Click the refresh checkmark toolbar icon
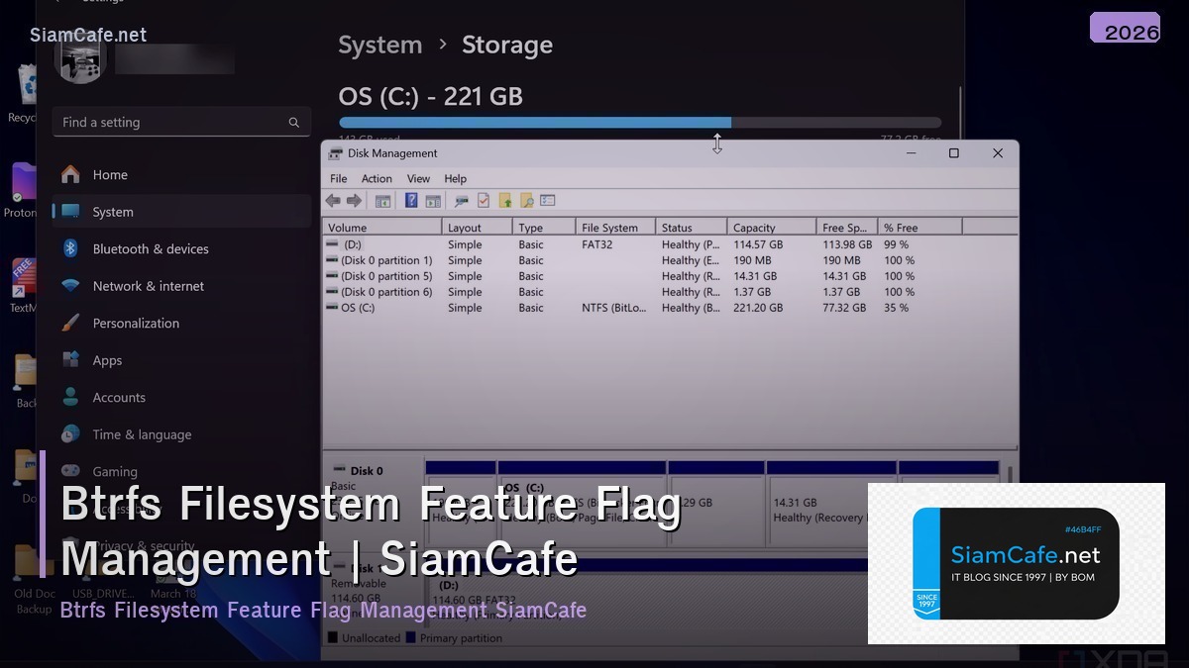Viewport: 1189px width, 668px height. click(x=483, y=200)
